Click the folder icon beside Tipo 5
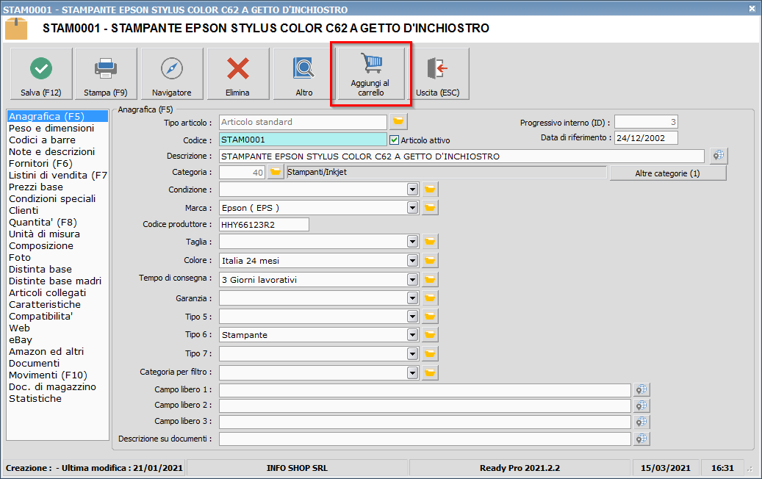The height and width of the screenshot is (479, 762). coord(430,316)
